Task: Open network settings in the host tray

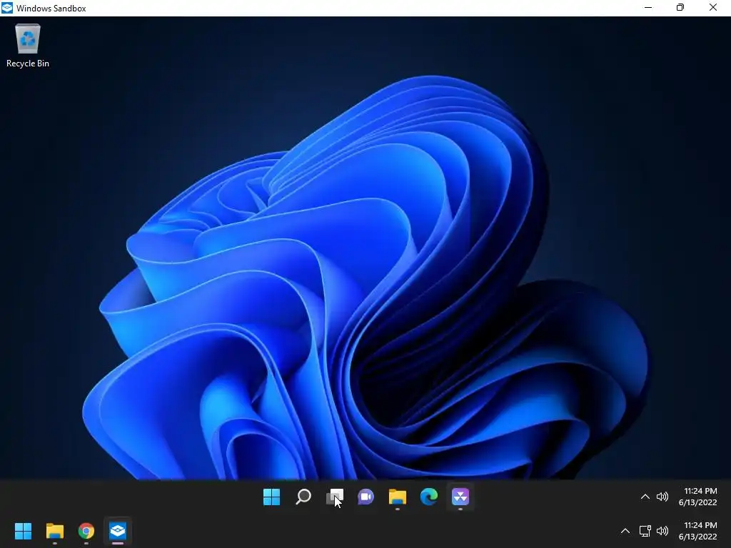Action: click(x=645, y=531)
